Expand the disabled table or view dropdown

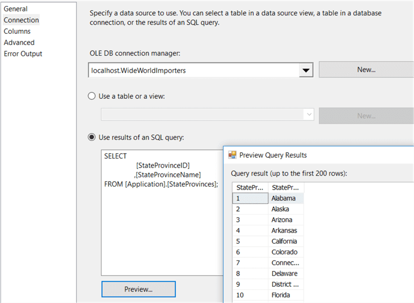point(309,115)
